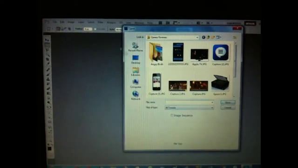This screenshot has height=168, width=298.
Task: Click the file list scroll down arrow
Action: point(234,96)
